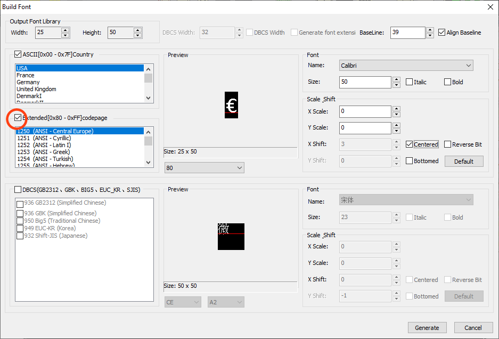Click the Euro glyph preview image
The height and width of the screenshot is (339, 499).
click(231, 106)
